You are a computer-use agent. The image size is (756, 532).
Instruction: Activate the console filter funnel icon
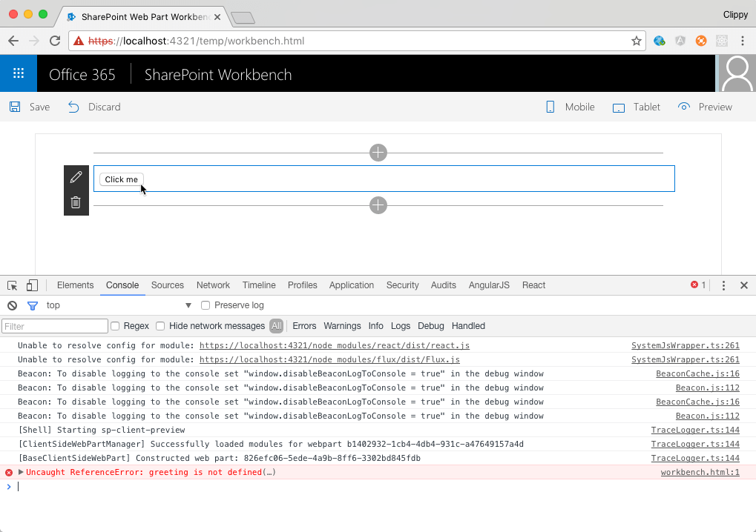(x=31, y=305)
